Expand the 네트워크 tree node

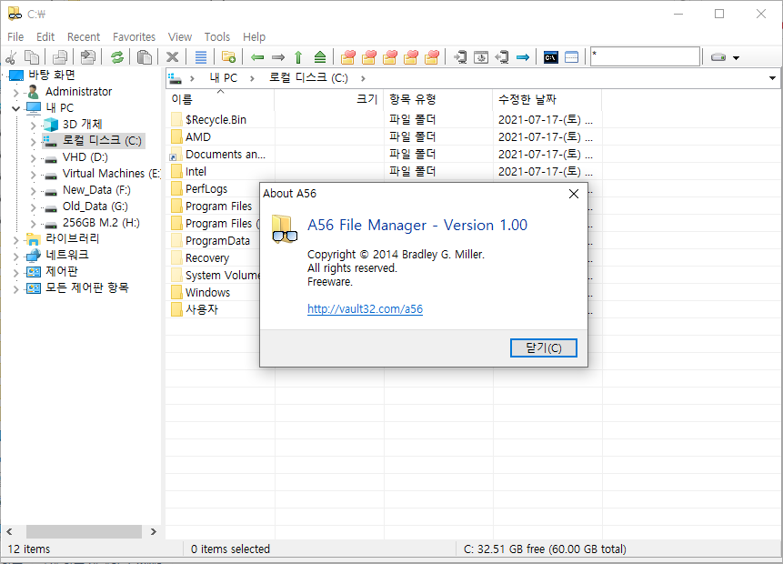coord(16,257)
